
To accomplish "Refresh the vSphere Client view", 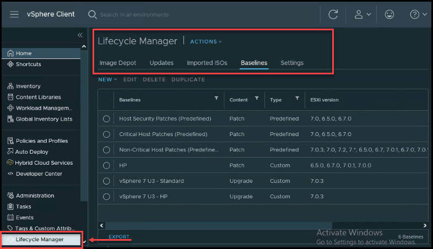I will 333,14.
